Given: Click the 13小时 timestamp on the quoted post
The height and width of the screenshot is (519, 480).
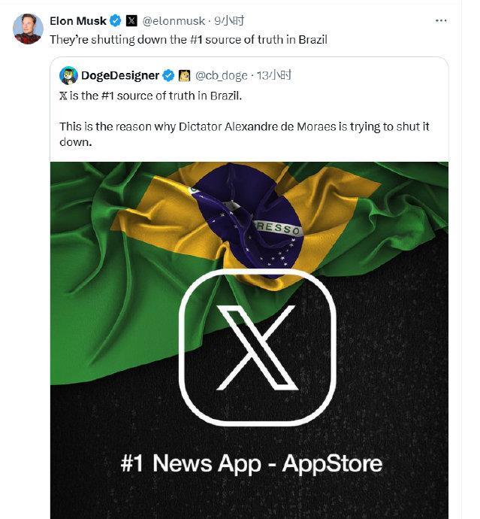Looking at the screenshot, I should click(273, 75).
